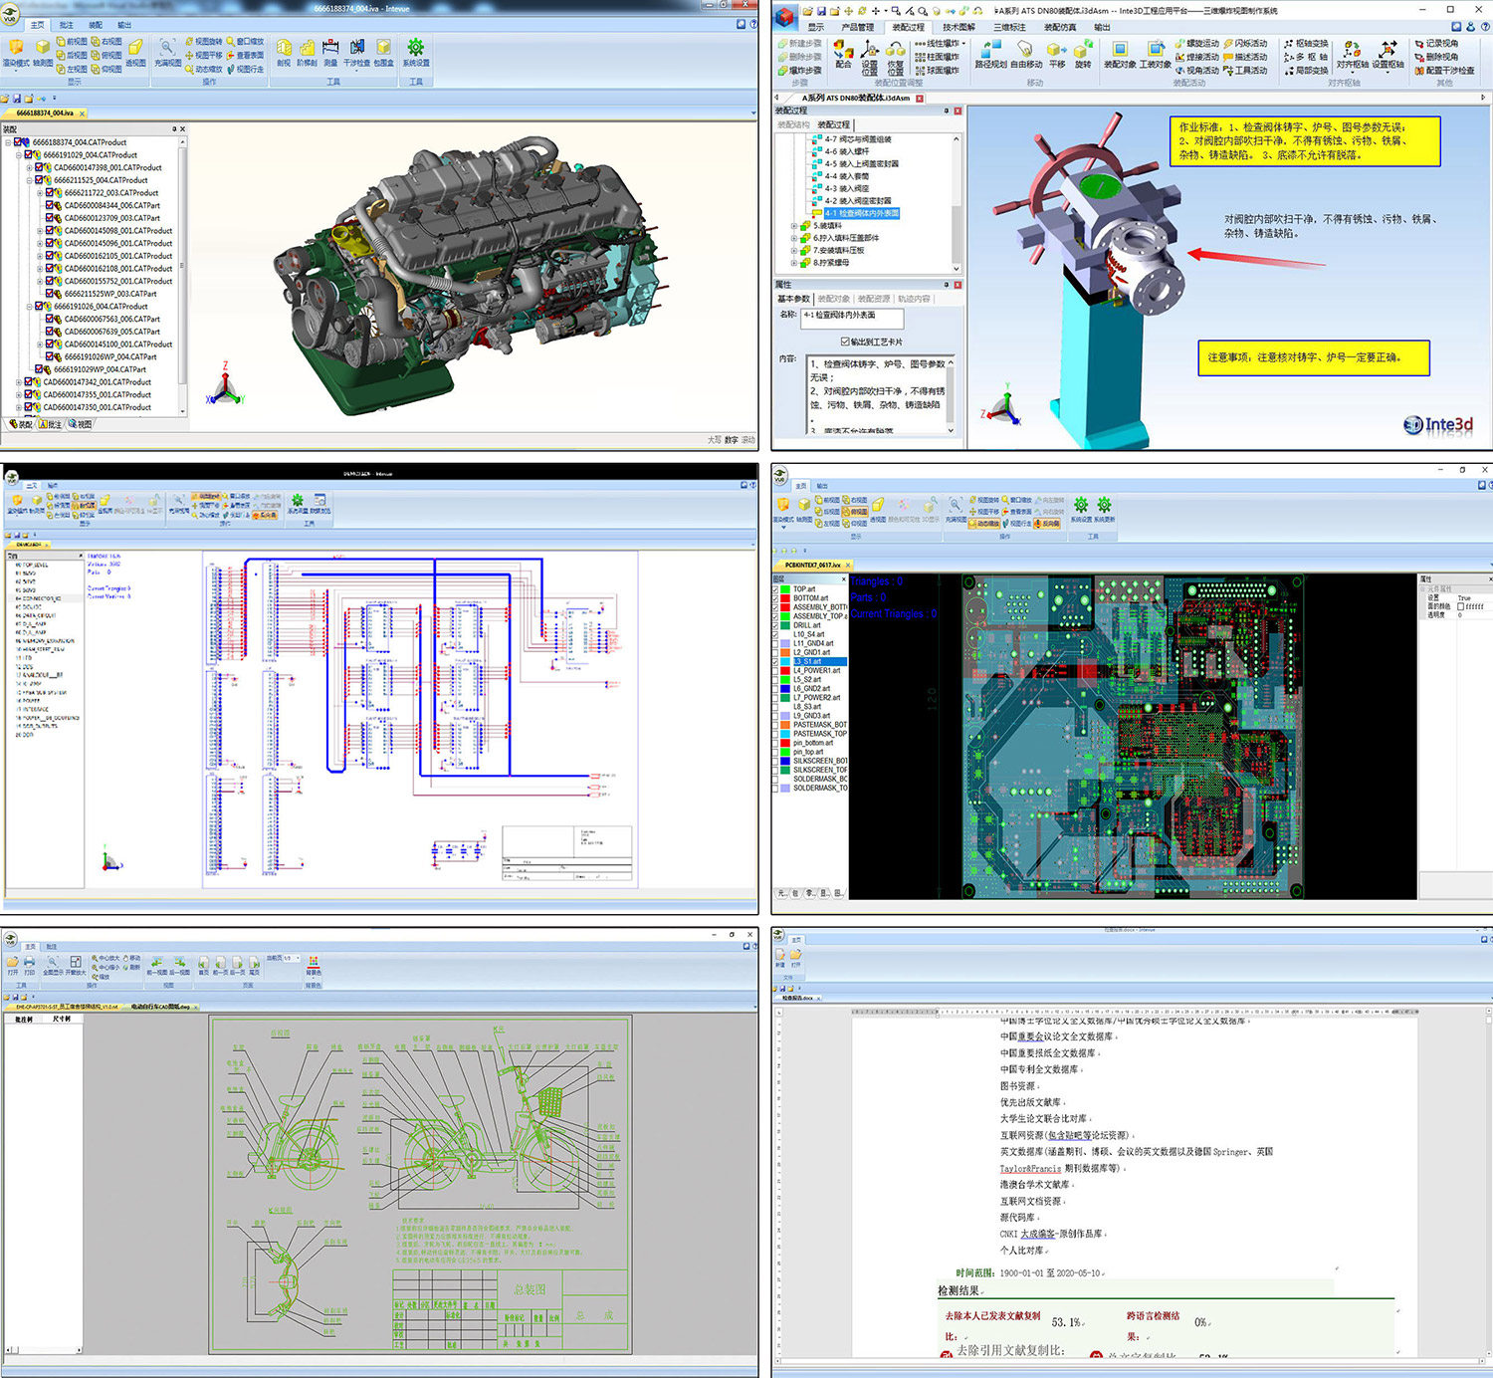The width and height of the screenshot is (1493, 1378).
Task: Click 设置位置 icon in Inte3D ribbon
Action: 869,51
